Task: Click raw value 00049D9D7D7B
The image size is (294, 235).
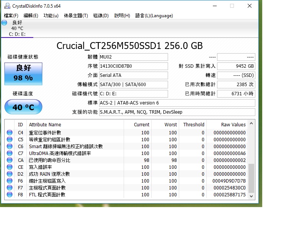Action: point(229,181)
